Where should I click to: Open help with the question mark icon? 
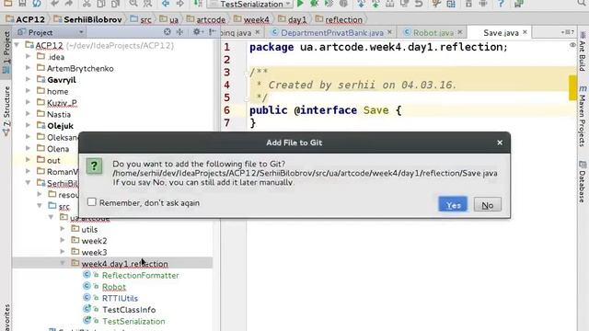(501, 4)
